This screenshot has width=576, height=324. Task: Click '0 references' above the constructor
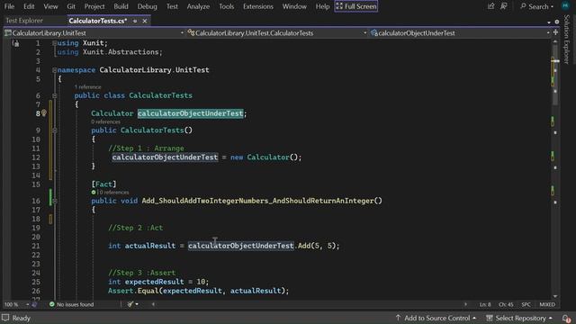[x=106, y=121]
